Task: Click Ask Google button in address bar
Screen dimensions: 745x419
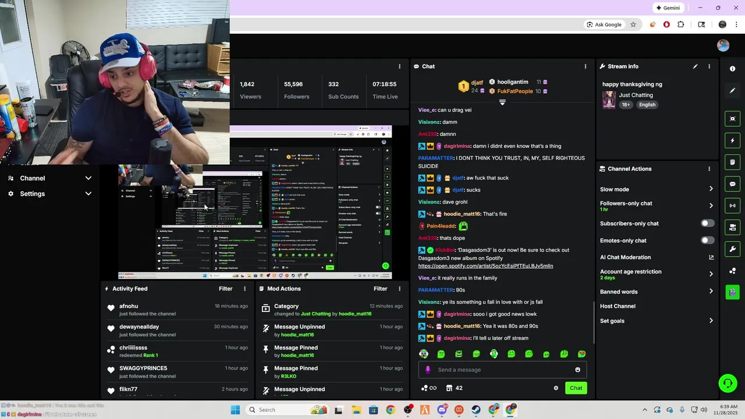Action: [604, 24]
